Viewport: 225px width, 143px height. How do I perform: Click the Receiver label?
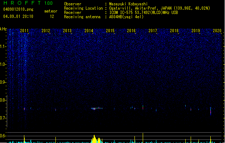tap(73, 13)
